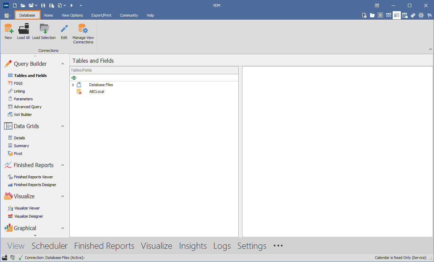Open the Logs module

point(222,246)
